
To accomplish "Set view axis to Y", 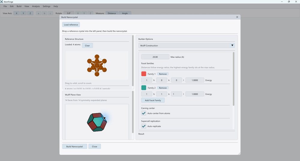I will point(23,13).
